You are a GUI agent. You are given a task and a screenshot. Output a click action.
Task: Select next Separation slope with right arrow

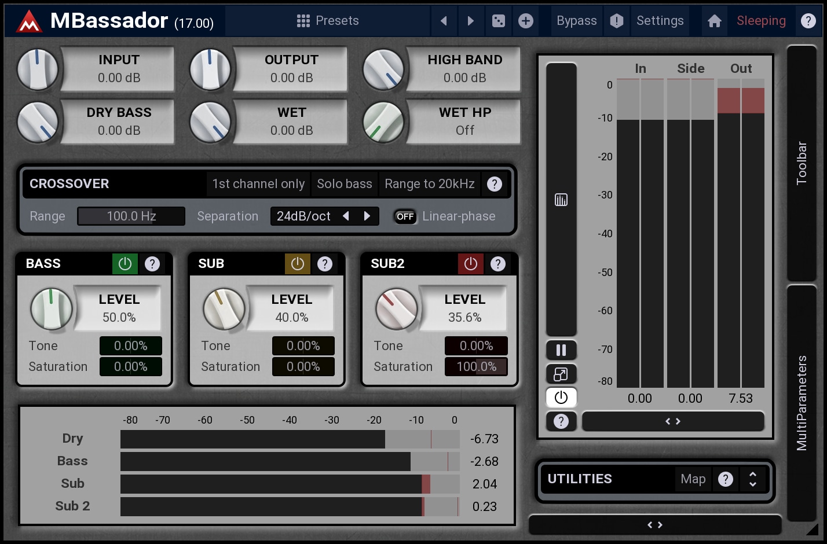click(x=367, y=216)
